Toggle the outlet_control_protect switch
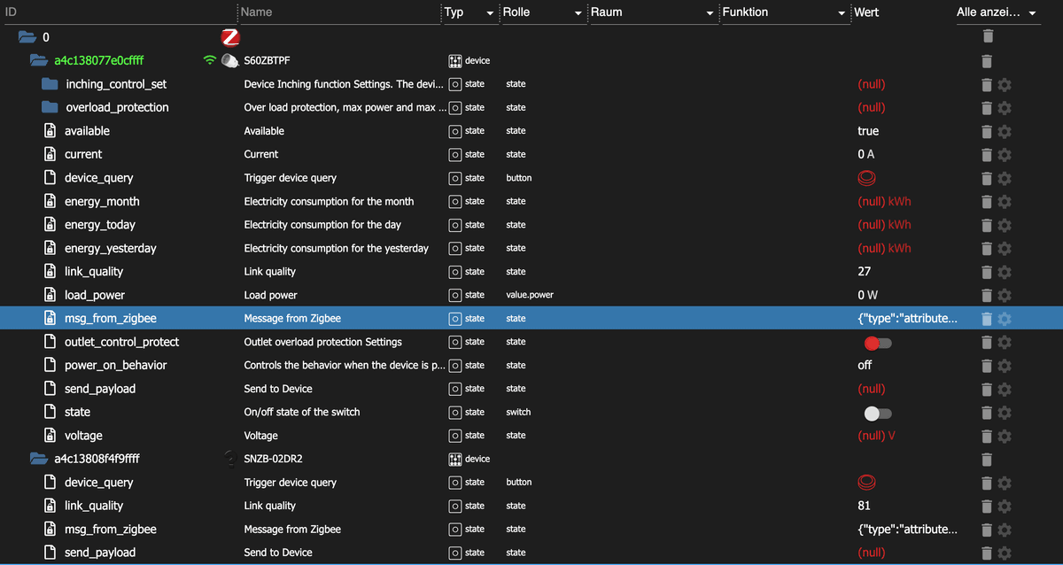Screen dimensions: 1063x565 click(x=877, y=343)
